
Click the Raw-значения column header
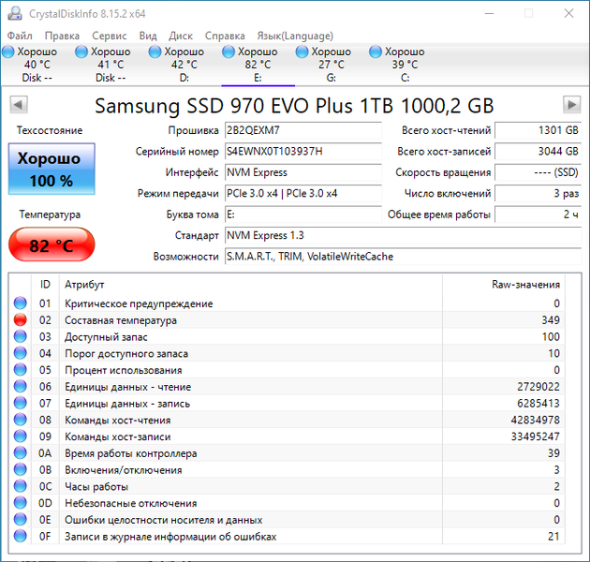click(504, 285)
